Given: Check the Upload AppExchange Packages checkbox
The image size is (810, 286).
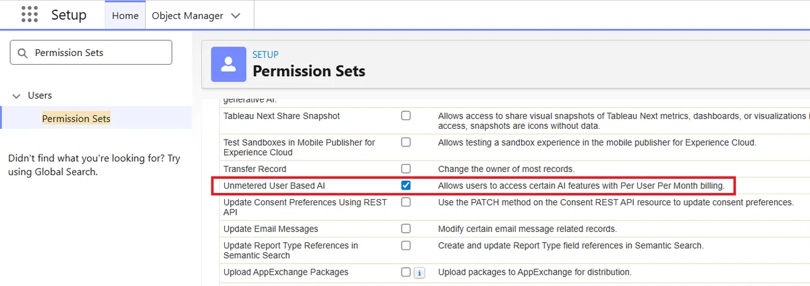Looking at the screenshot, I should click(x=406, y=272).
